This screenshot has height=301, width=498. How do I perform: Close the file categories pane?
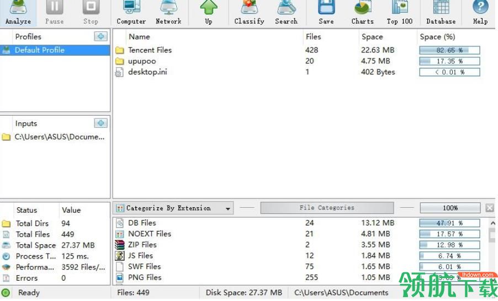489,208
